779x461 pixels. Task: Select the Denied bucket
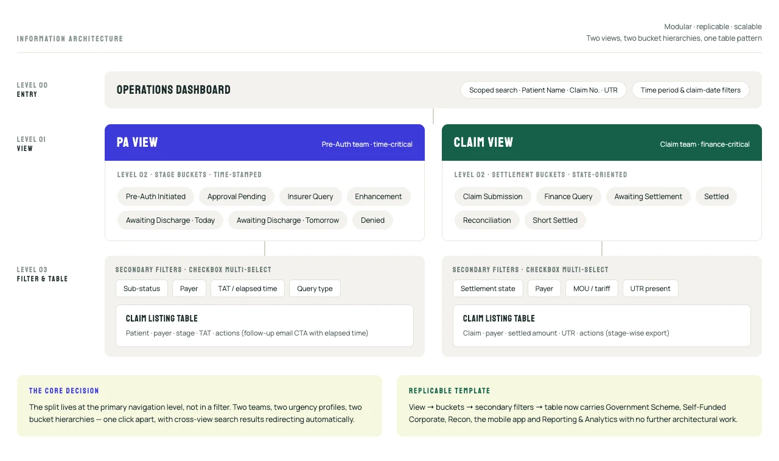pos(372,220)
